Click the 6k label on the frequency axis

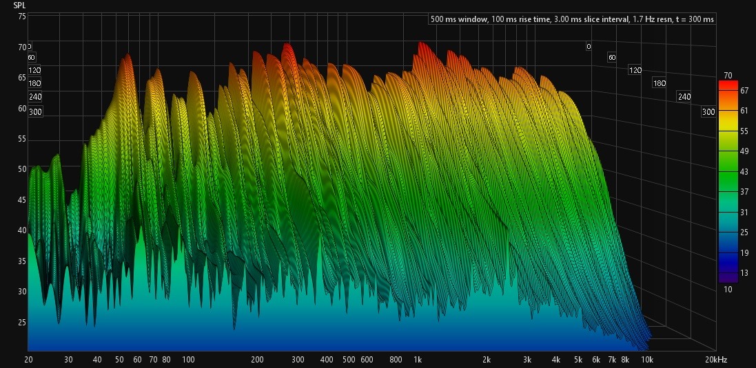(x=596, y=360)
